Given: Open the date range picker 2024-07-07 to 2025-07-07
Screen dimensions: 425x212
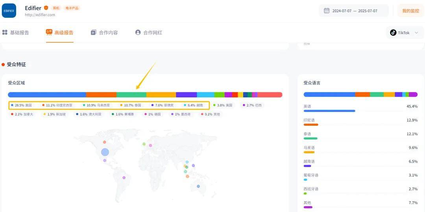Looking at the screenshot, I should (354, 11).
